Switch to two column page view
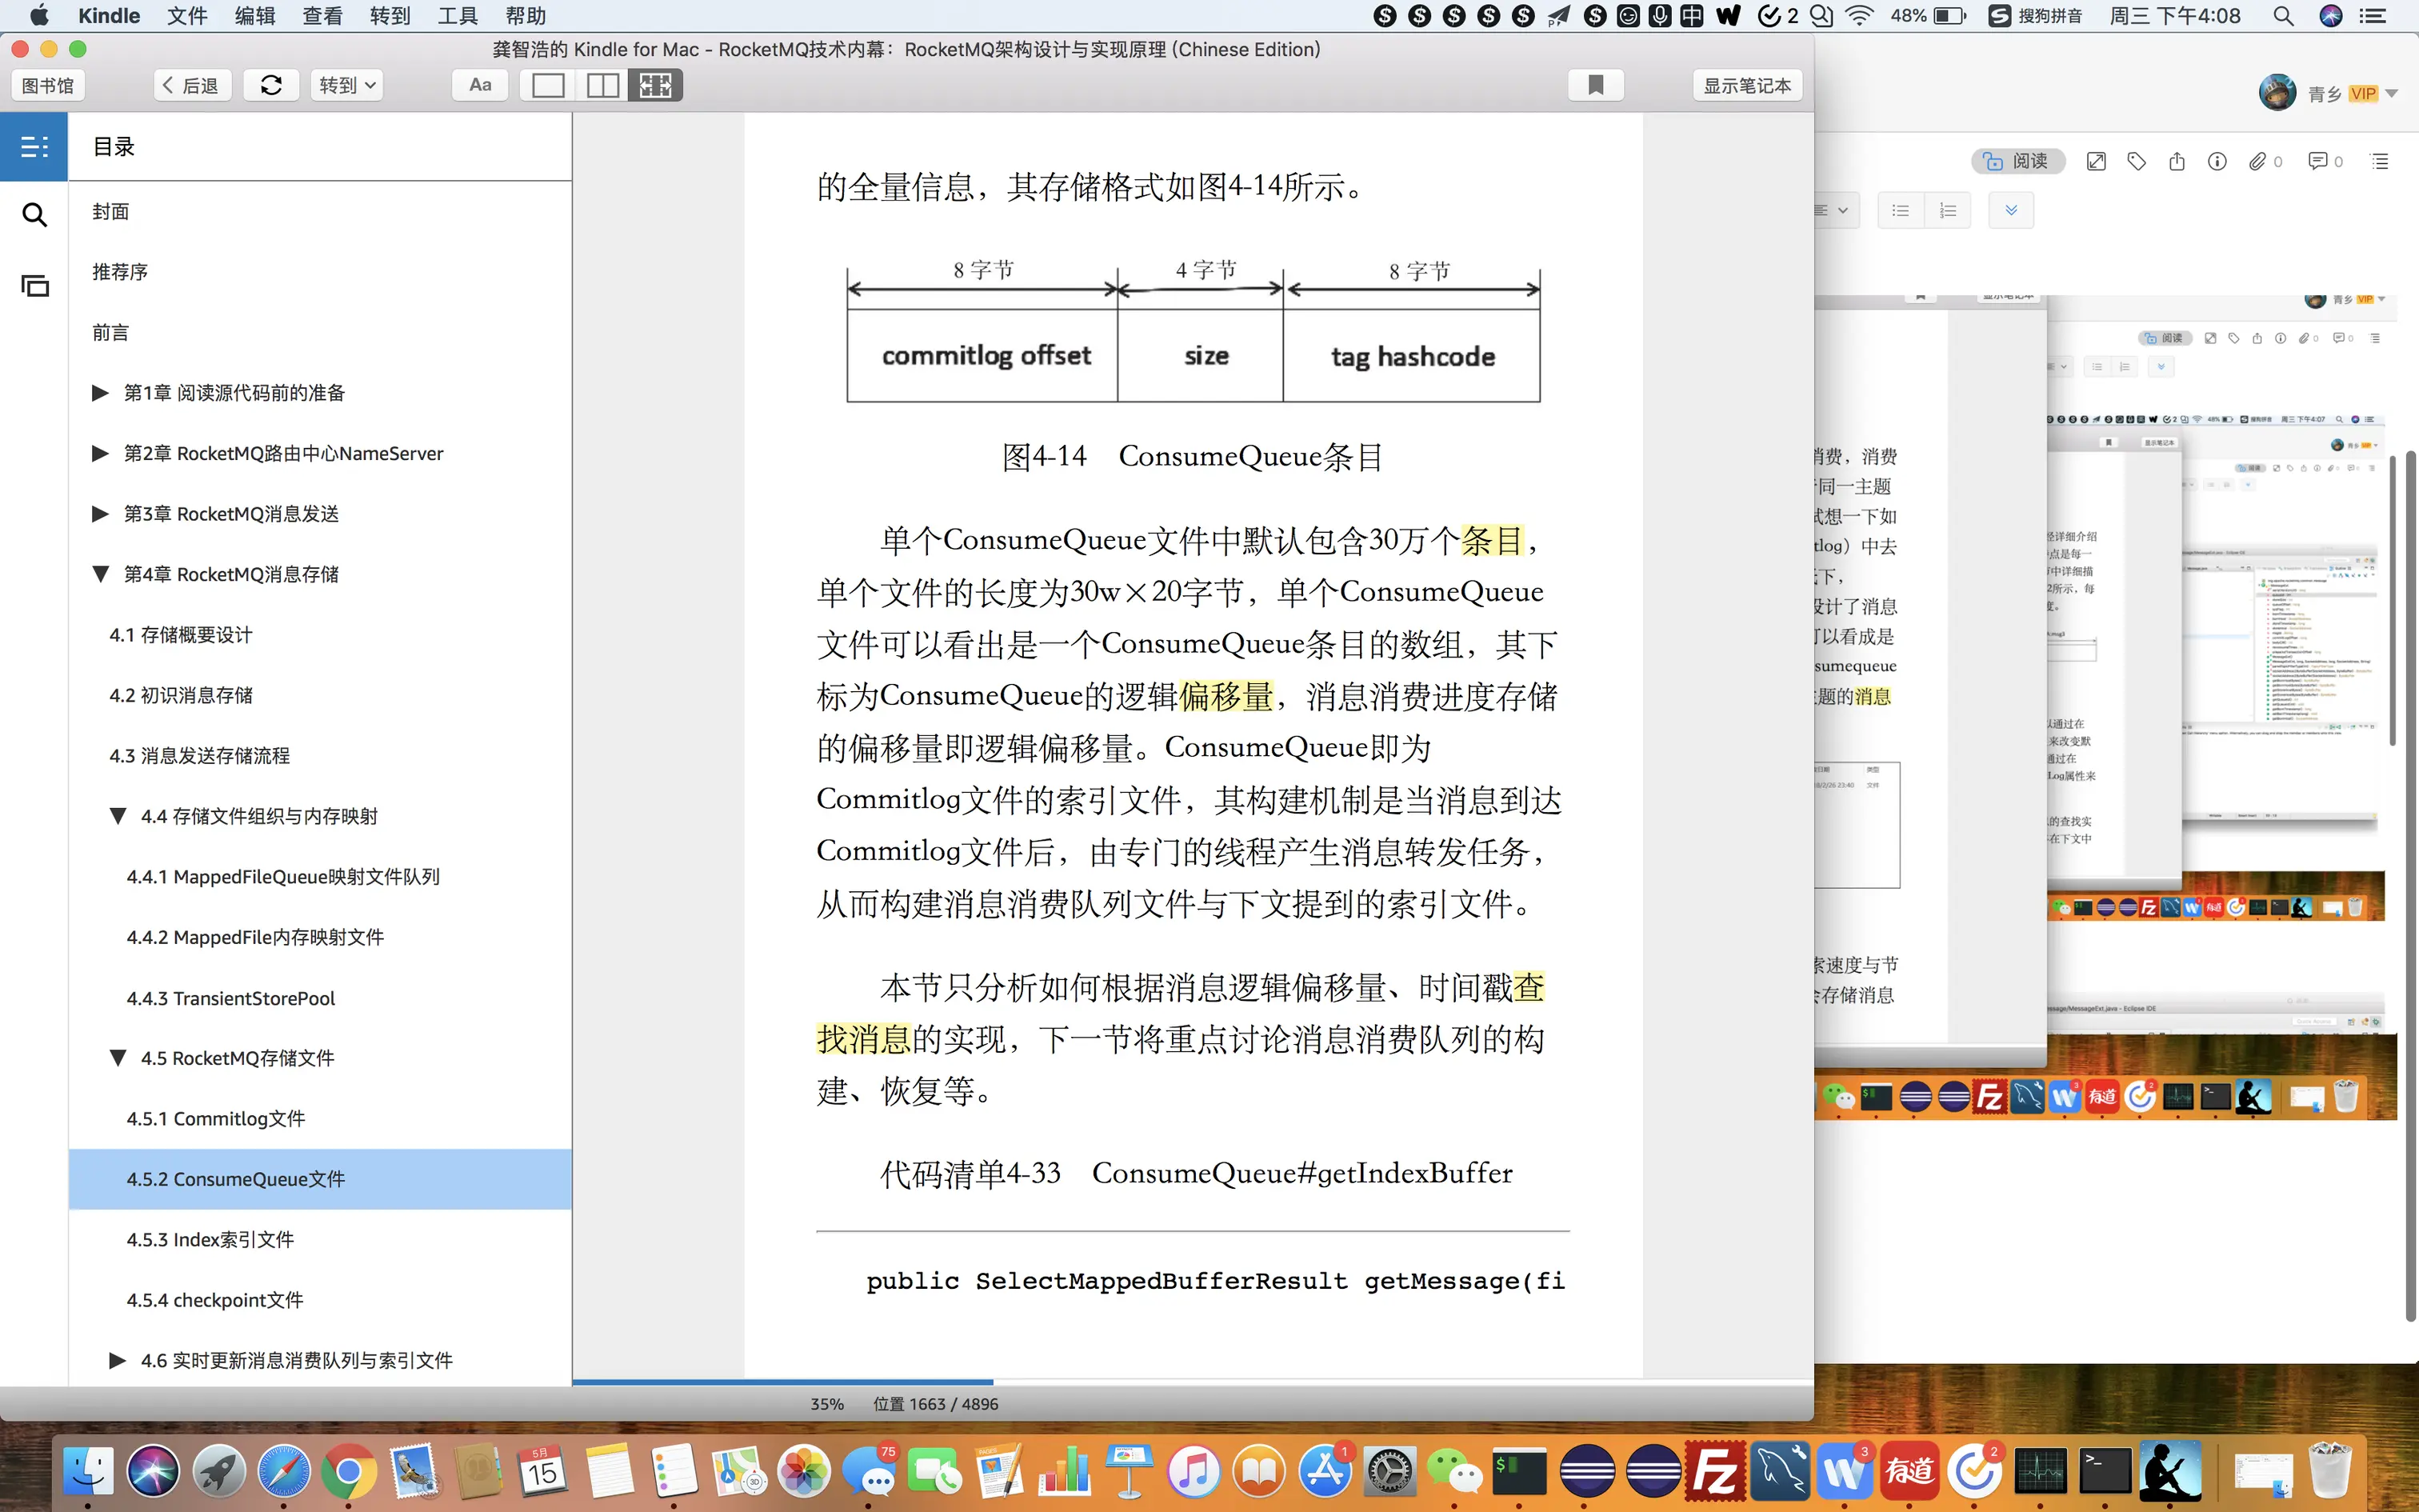2419x1512 pixels. (x=602, y=85)
